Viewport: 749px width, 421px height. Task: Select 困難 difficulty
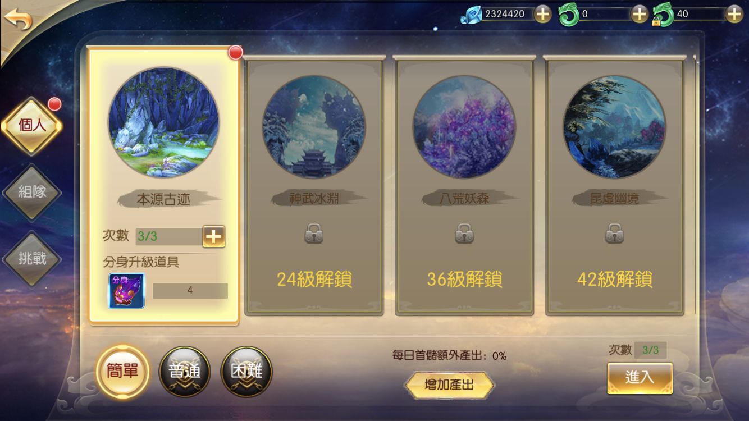click(x=246, y=371)
